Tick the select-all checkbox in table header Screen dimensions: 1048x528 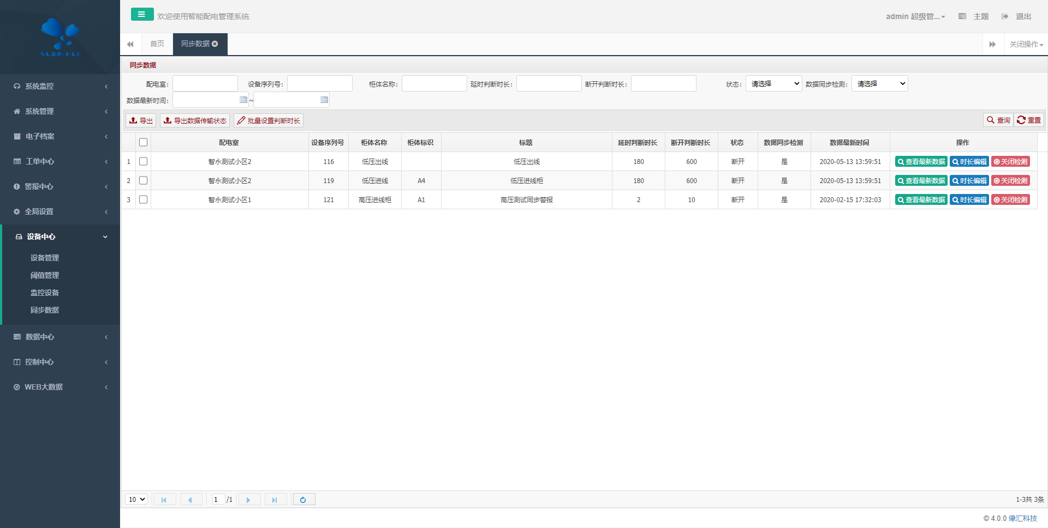click(143, 143)
